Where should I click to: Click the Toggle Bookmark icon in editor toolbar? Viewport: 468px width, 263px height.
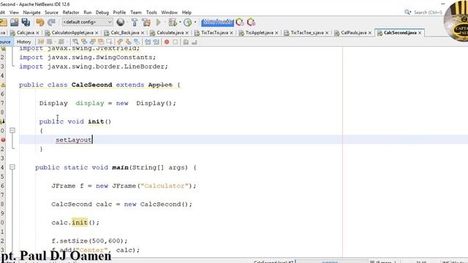(137, 42)
